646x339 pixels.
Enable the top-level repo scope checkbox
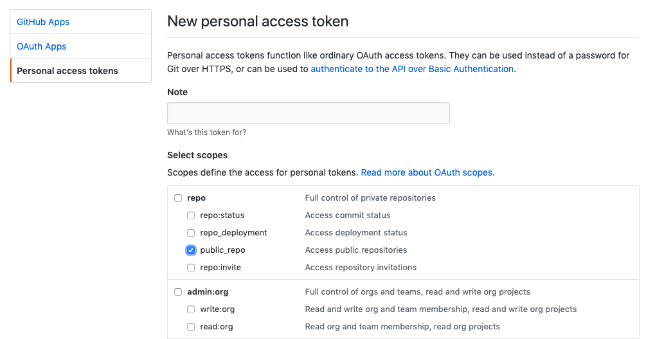(x=178, y=198)
